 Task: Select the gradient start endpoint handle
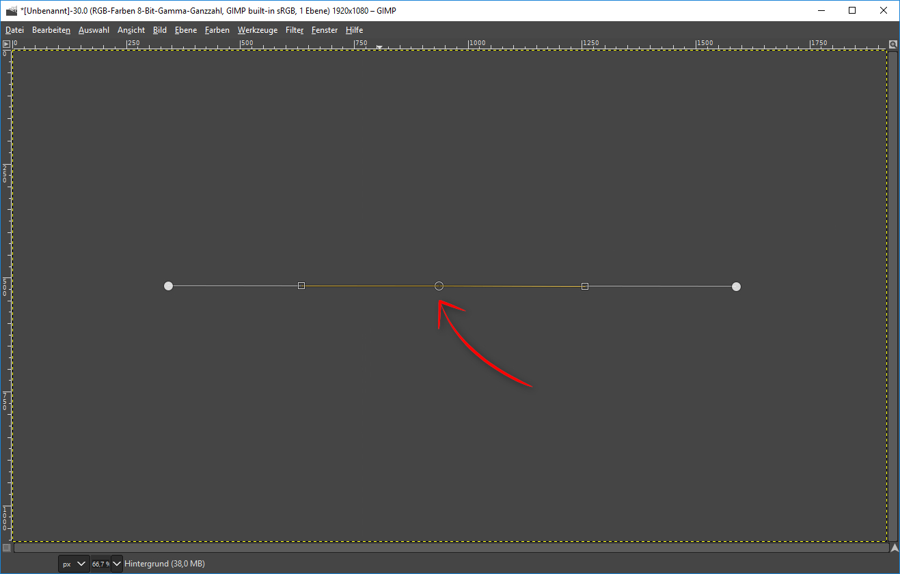pos(169,286)
